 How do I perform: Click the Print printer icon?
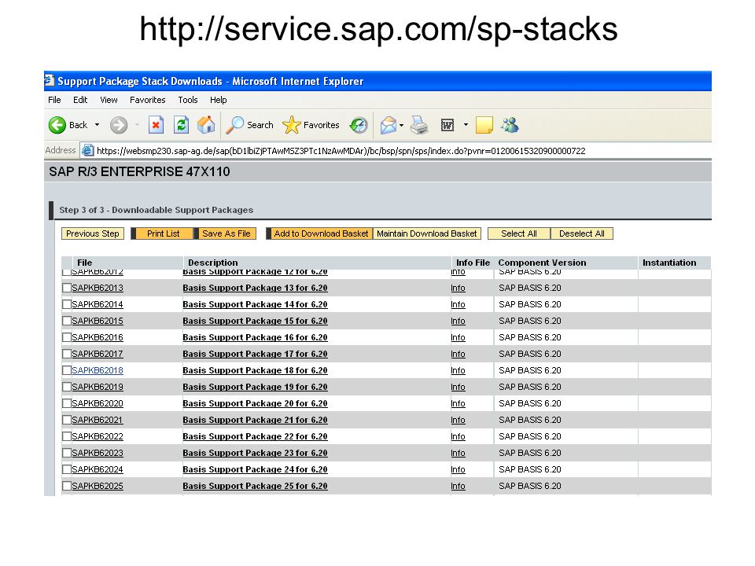coord(419,125)
